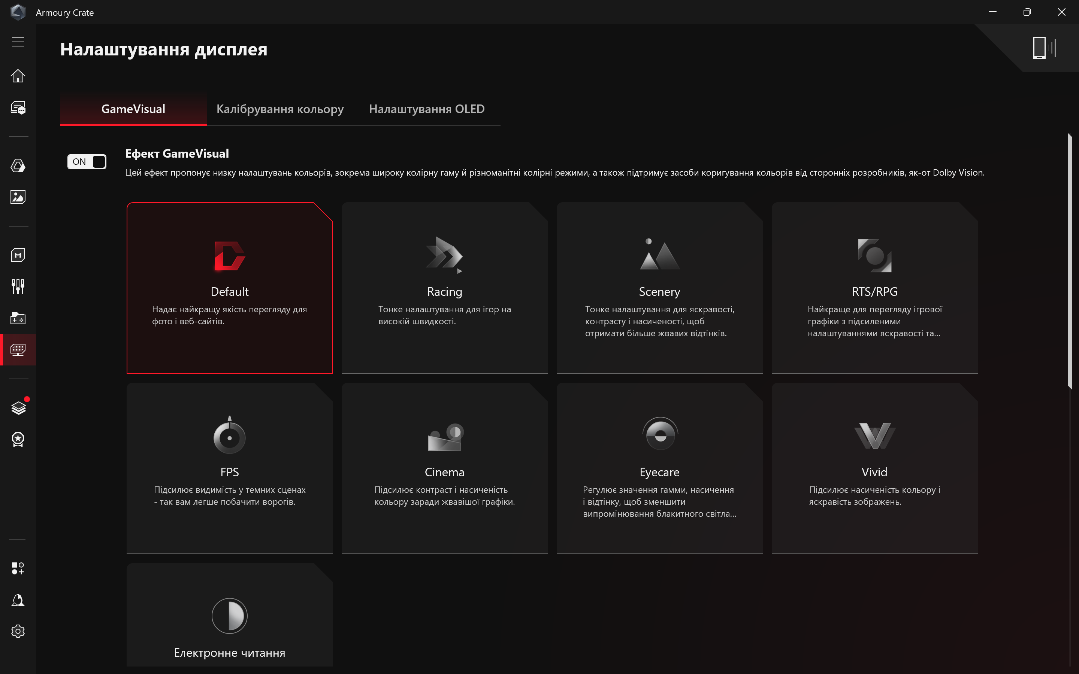Choose the Eyecare mode card title

point(659,472)
